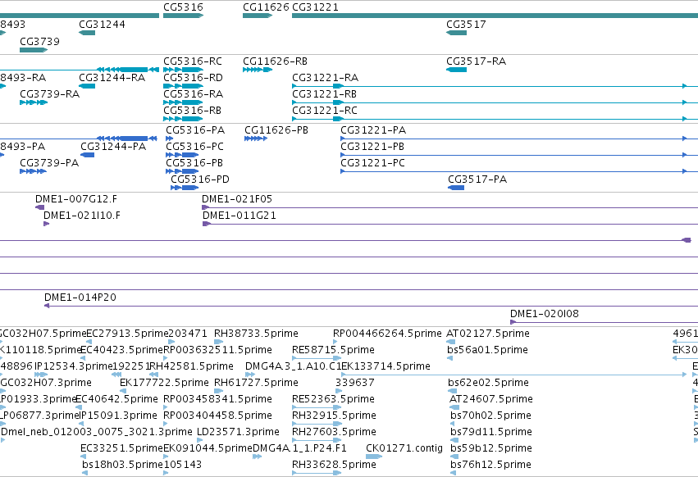Click the DME1-021F05 clone label
Viewport: 698px width, 477px height.
click(x=237, y=199)
